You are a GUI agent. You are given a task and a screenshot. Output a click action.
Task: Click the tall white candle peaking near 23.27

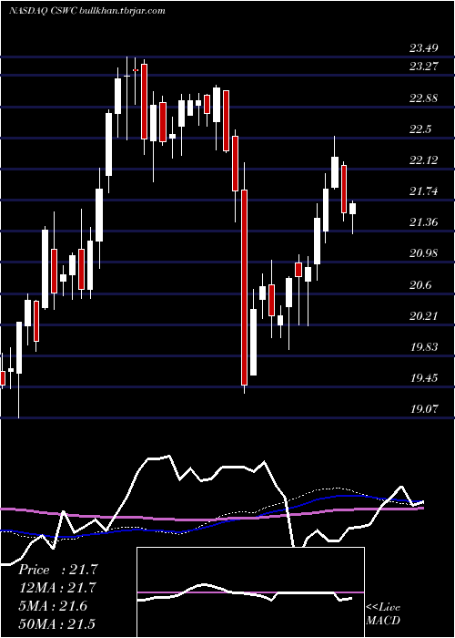(117, 96)
